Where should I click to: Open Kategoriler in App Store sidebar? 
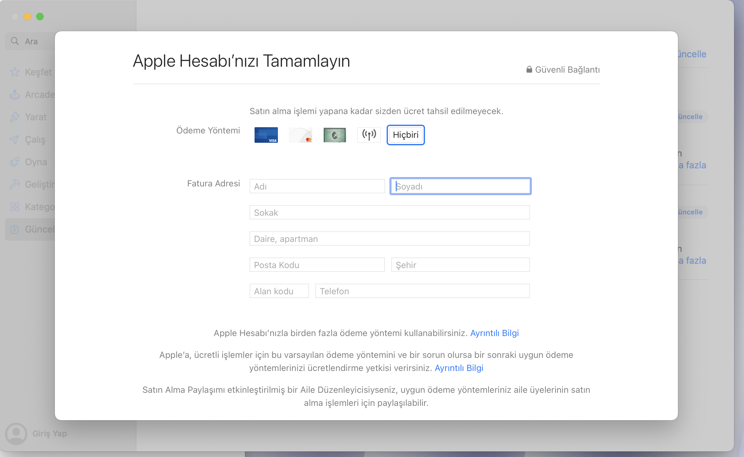pyautogui.click(x=31, y=207)
